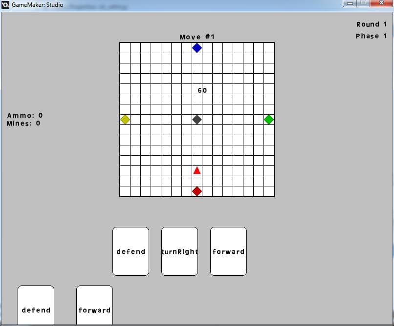
Task: Pick the turnRight card
Action: pos(179,251)
